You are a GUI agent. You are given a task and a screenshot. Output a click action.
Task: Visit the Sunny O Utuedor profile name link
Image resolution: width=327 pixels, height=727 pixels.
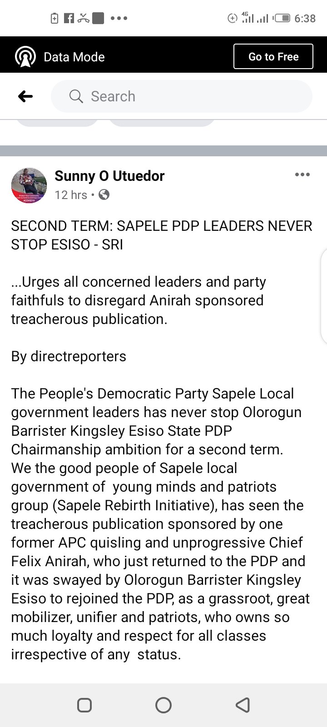pos(109,176)
